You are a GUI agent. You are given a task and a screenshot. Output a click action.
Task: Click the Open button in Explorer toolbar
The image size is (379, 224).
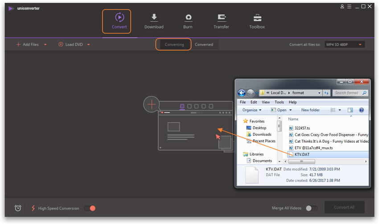(279, 110)
